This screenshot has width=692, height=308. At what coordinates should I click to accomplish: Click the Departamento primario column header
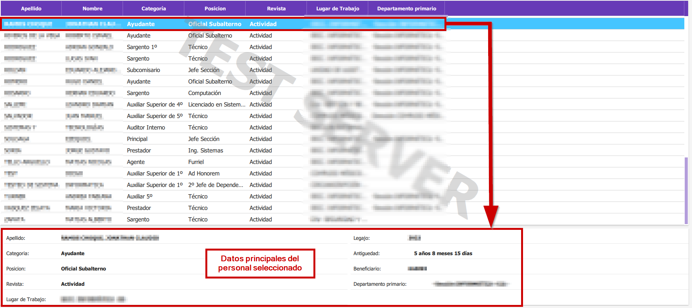[x=406, y=8]
